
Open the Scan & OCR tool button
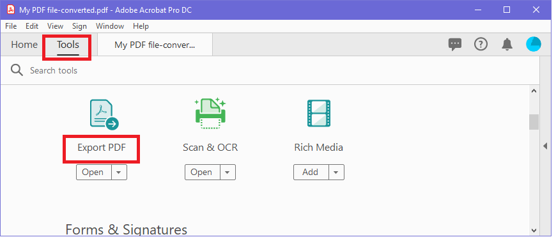coord(203,172)
